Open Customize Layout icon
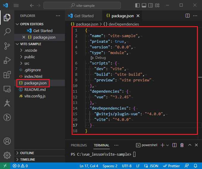Screen dimensions: 202x169 (x=157, y=5)
